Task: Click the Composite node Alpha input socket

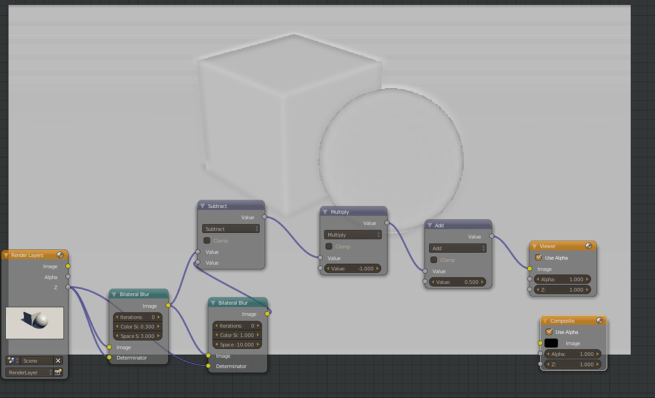Action: (540, 353)
